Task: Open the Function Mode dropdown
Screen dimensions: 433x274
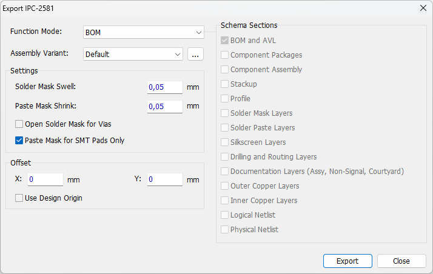Action: (143, 32)
